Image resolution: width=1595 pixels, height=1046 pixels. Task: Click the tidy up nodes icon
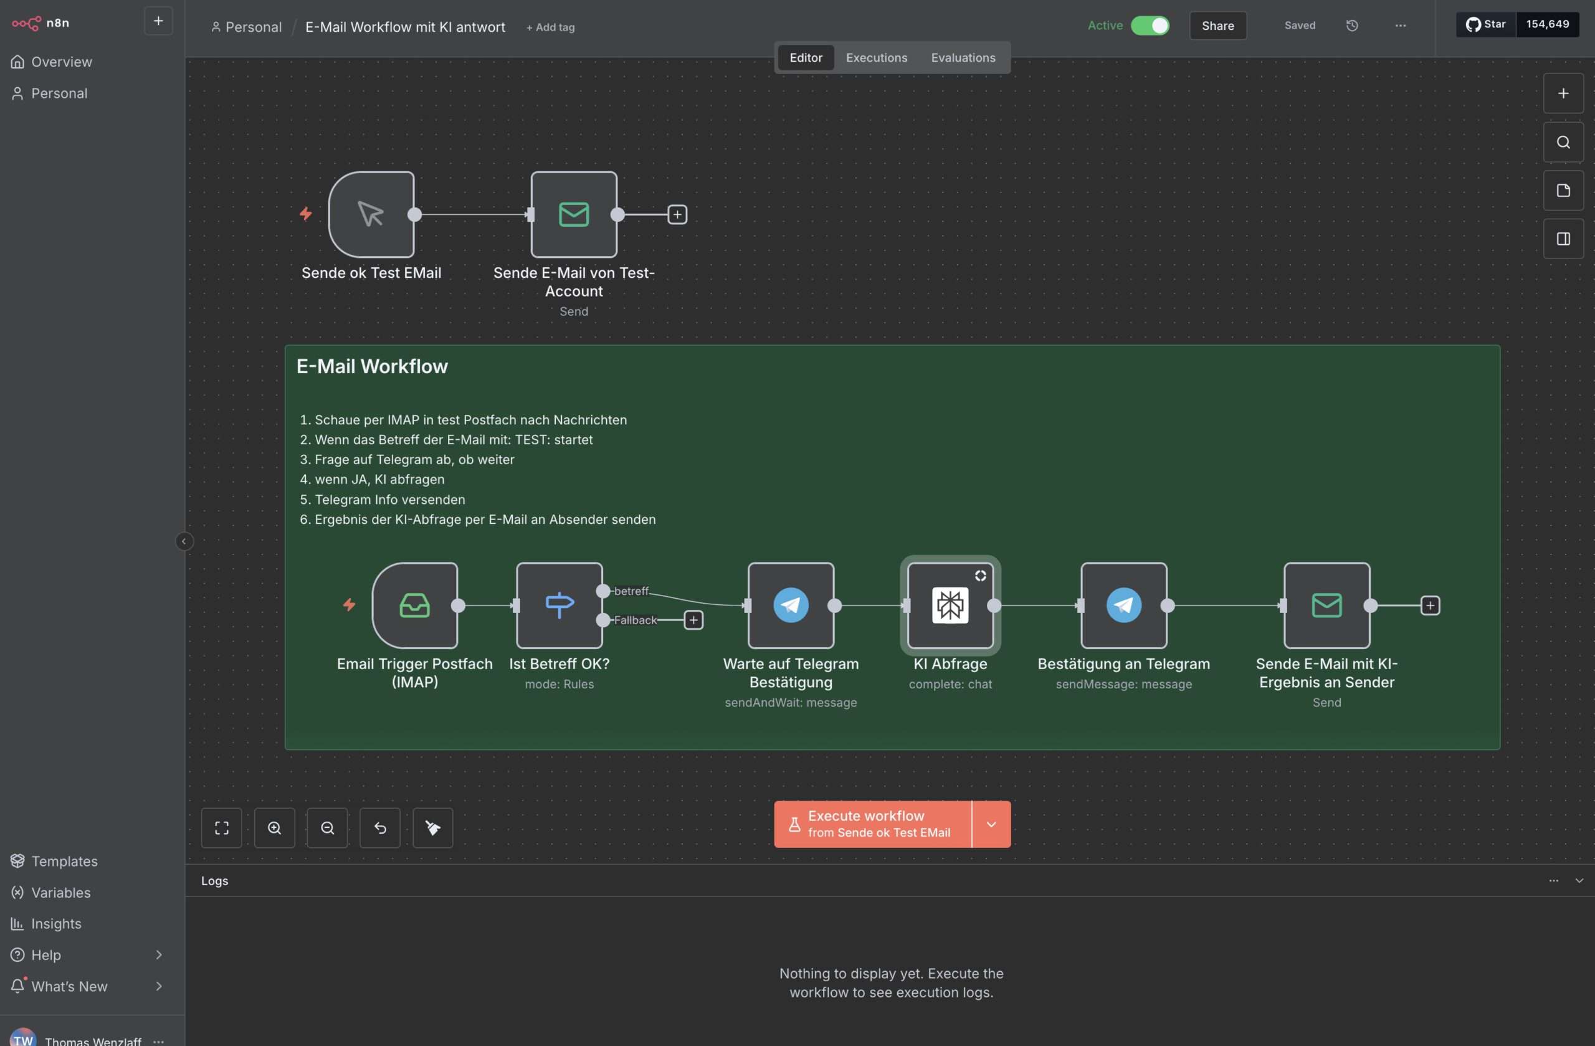click(432, 827)
